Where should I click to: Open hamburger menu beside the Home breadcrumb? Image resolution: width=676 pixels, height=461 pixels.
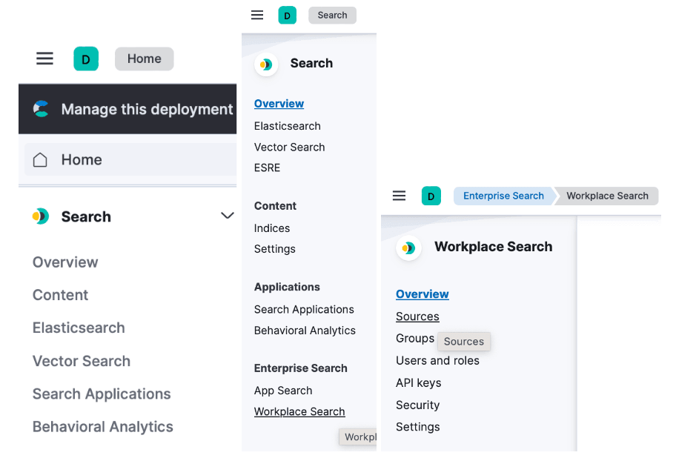click(45, 59)
